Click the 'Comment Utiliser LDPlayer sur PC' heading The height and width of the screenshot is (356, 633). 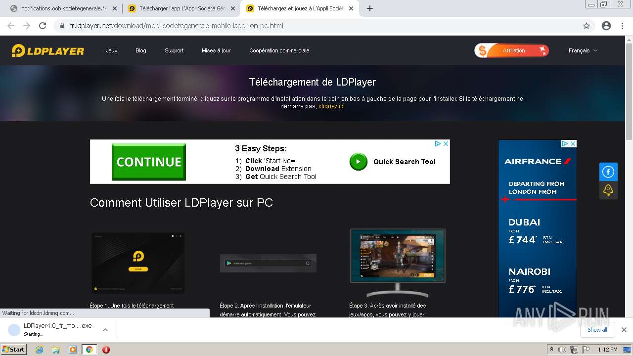click(181, 203)
